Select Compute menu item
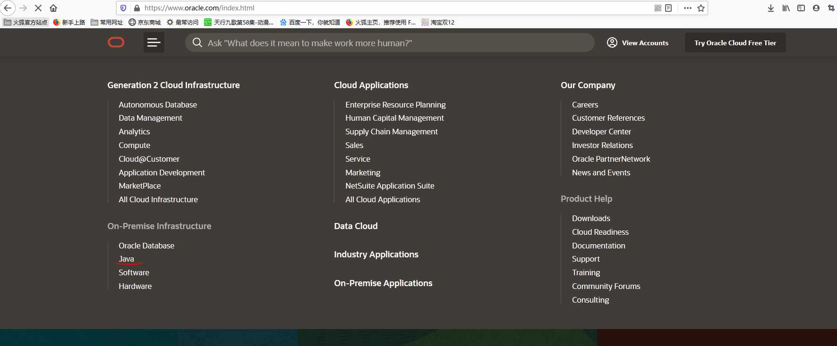This screenshot has width=837, height=346. [x=134, y=145]
